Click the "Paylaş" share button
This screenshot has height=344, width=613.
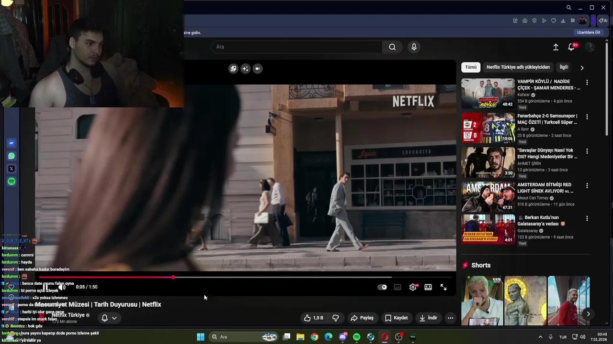[362, 318]
